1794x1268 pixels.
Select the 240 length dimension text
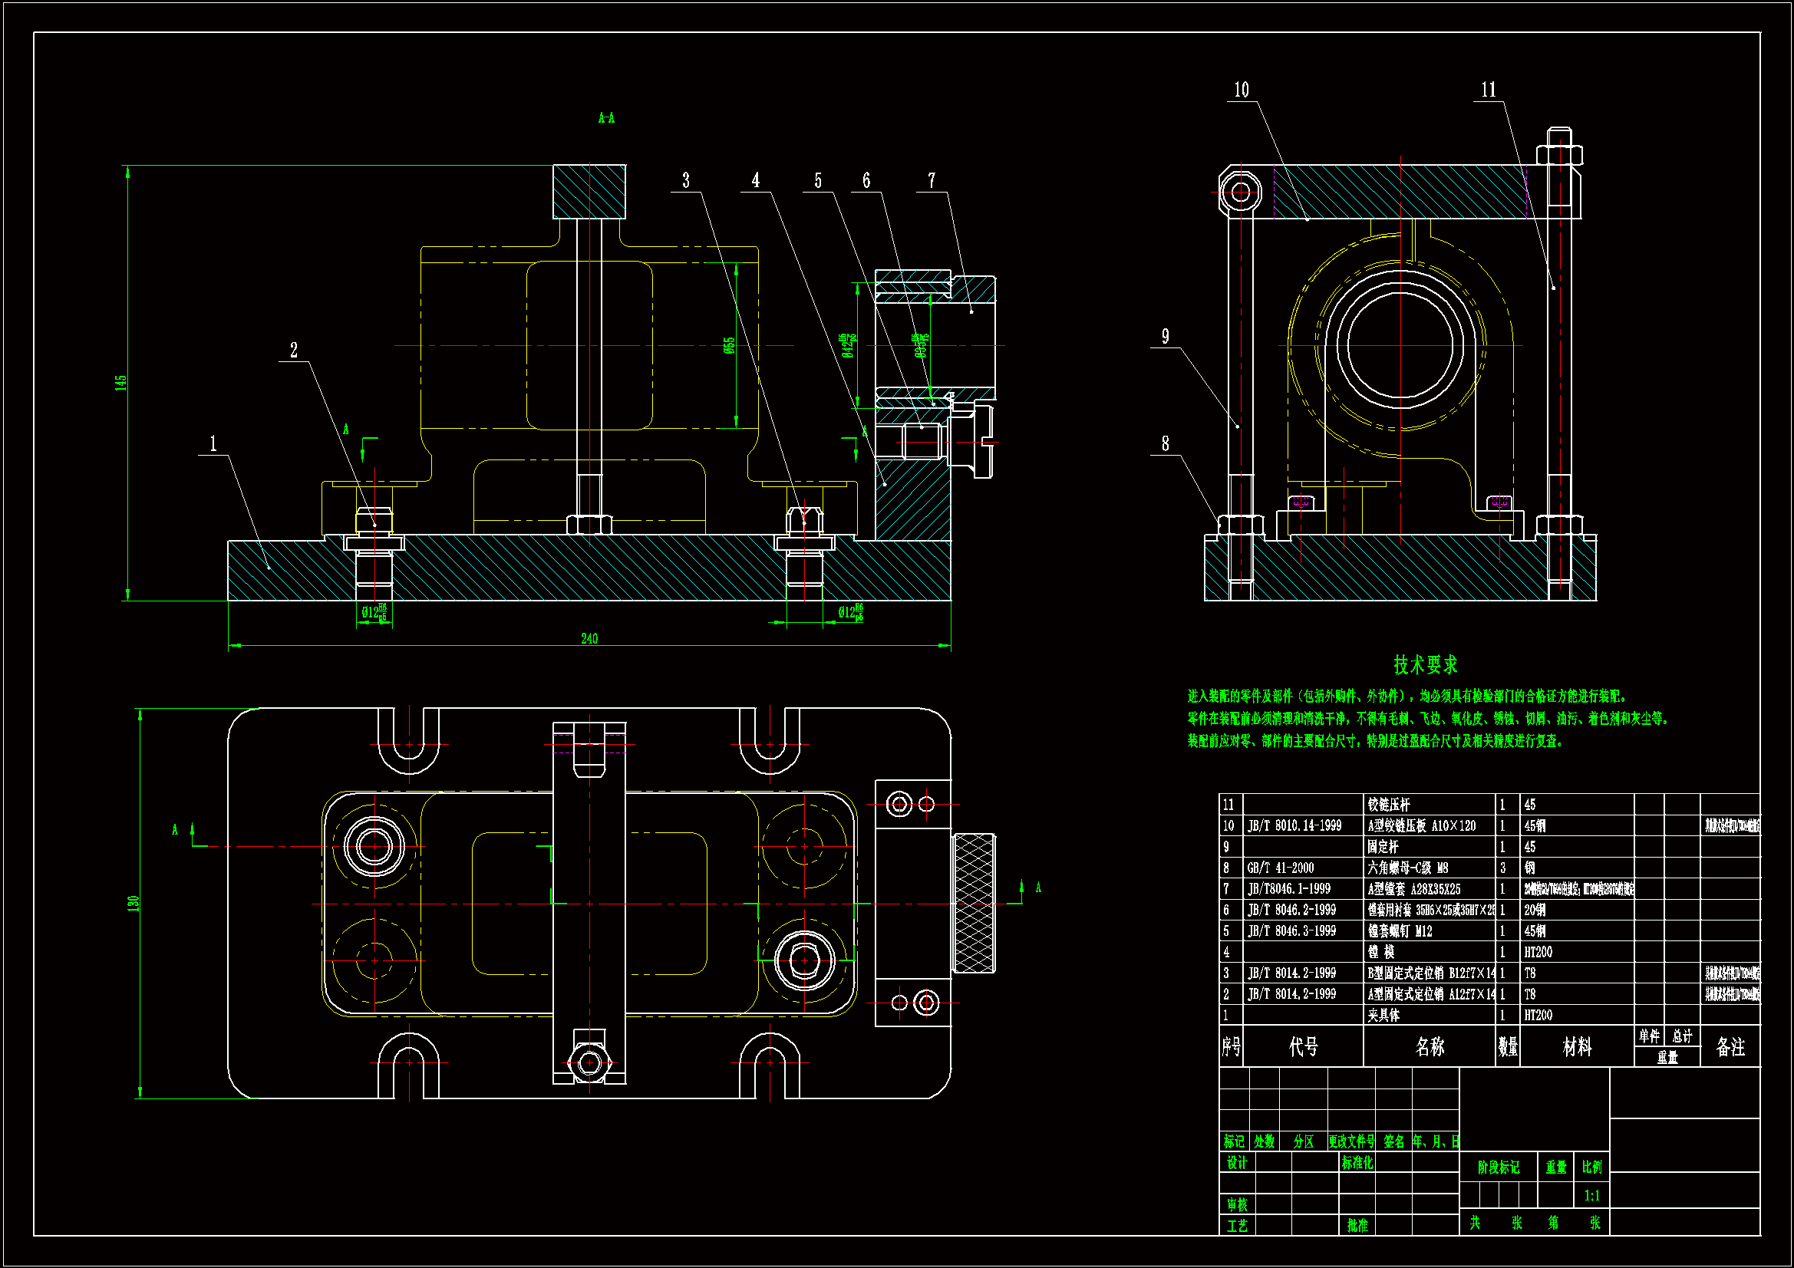tap(589, 638)
